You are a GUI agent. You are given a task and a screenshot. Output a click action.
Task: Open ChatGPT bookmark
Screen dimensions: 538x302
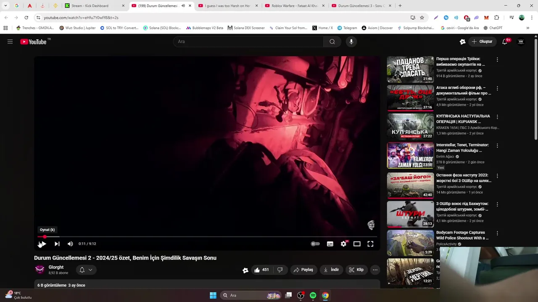pyautogui.click(x=493, y=28)
